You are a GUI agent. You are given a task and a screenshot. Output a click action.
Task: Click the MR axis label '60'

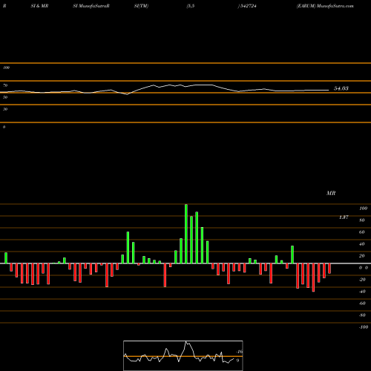pos(361,232)
